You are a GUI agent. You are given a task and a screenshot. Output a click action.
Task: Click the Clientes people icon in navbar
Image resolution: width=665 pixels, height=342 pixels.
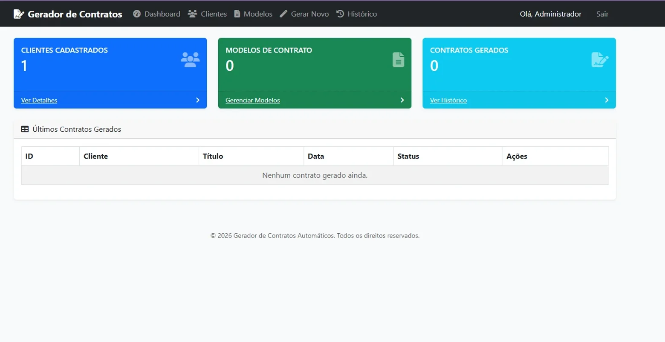(192, 14)
